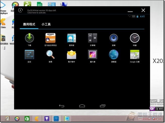Switch to the Widgets tab (小工具)
165x123 pixels.
(46, 24)
